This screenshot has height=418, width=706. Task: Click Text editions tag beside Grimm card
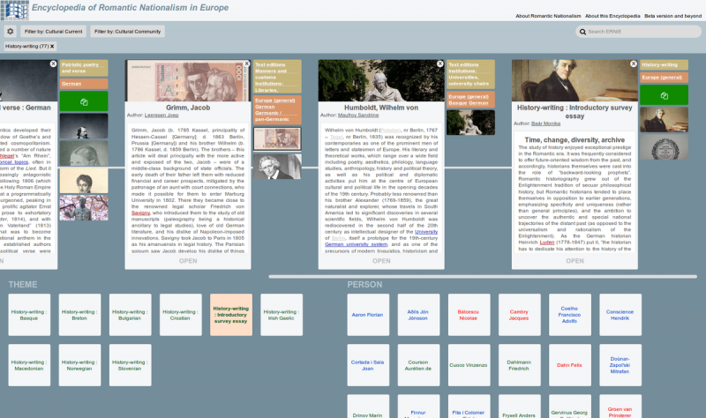pos(277,77)
